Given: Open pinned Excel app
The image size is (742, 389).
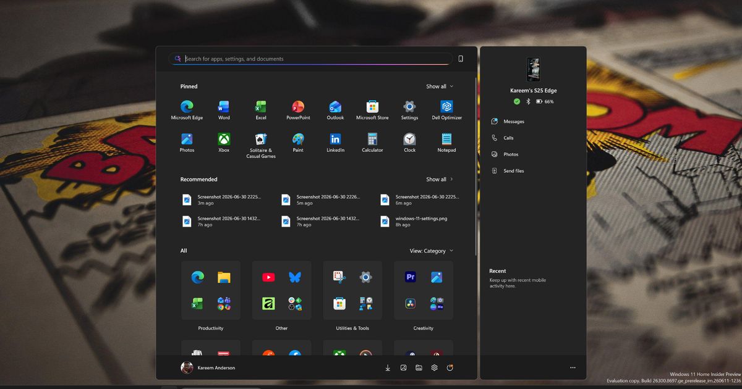Looking at the screenshot, I should pyautogui.click(x=261, y=110).
